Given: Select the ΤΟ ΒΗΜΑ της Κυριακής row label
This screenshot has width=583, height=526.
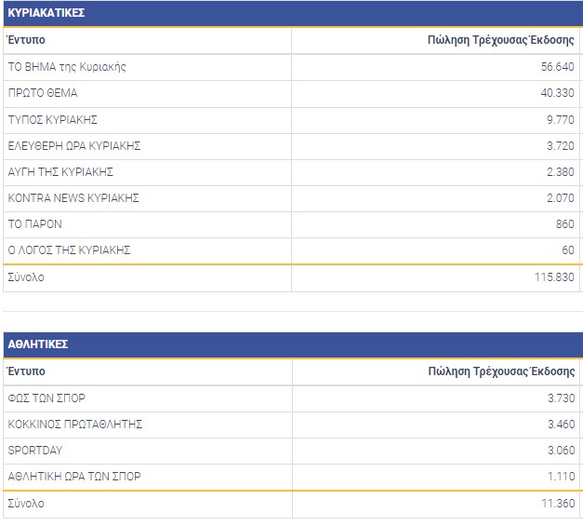Looking at the screenshot, I should 66,67.
